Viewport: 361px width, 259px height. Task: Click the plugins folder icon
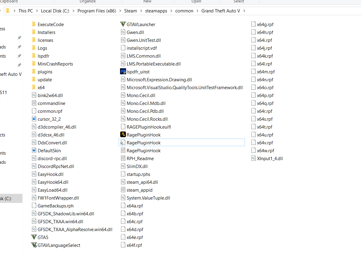[x=34, y=72]
